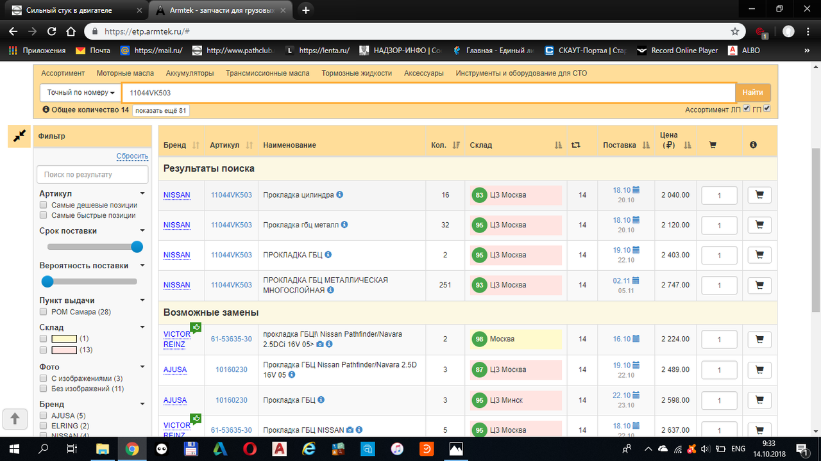Sort results by quantity Кол. column
Screen dimensions: 821x461
(x=456, y=145)
